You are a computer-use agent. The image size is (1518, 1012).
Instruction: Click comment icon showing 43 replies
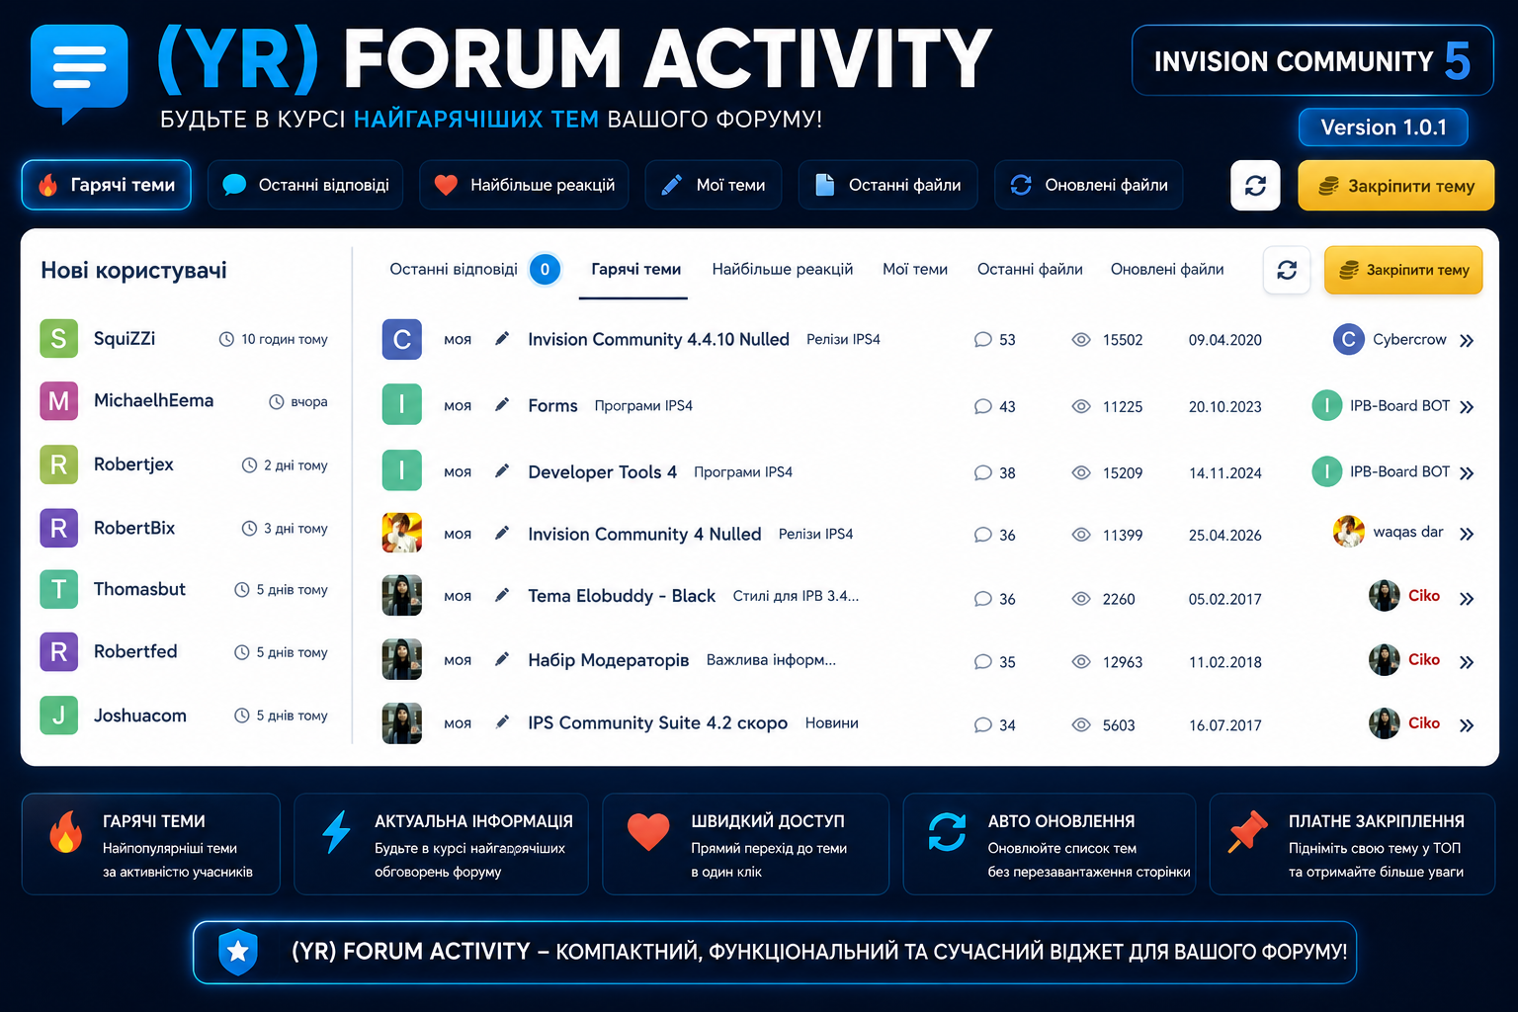pos(982,406)
